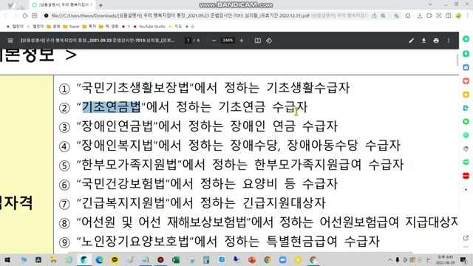Click text 한부모가족지원법 in line ⑤
The width and height of the screenshot is (473, 266).
(x=129, y=165)
